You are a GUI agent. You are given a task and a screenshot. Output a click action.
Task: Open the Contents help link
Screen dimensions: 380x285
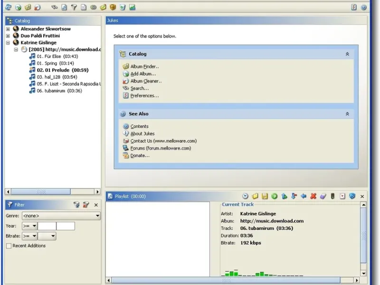(x=139, y=126)
